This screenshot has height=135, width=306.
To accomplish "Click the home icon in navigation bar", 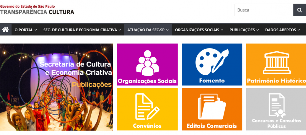I will click(x=5, y=30).
